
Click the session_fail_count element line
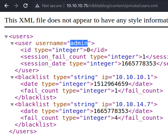[94, 57]
